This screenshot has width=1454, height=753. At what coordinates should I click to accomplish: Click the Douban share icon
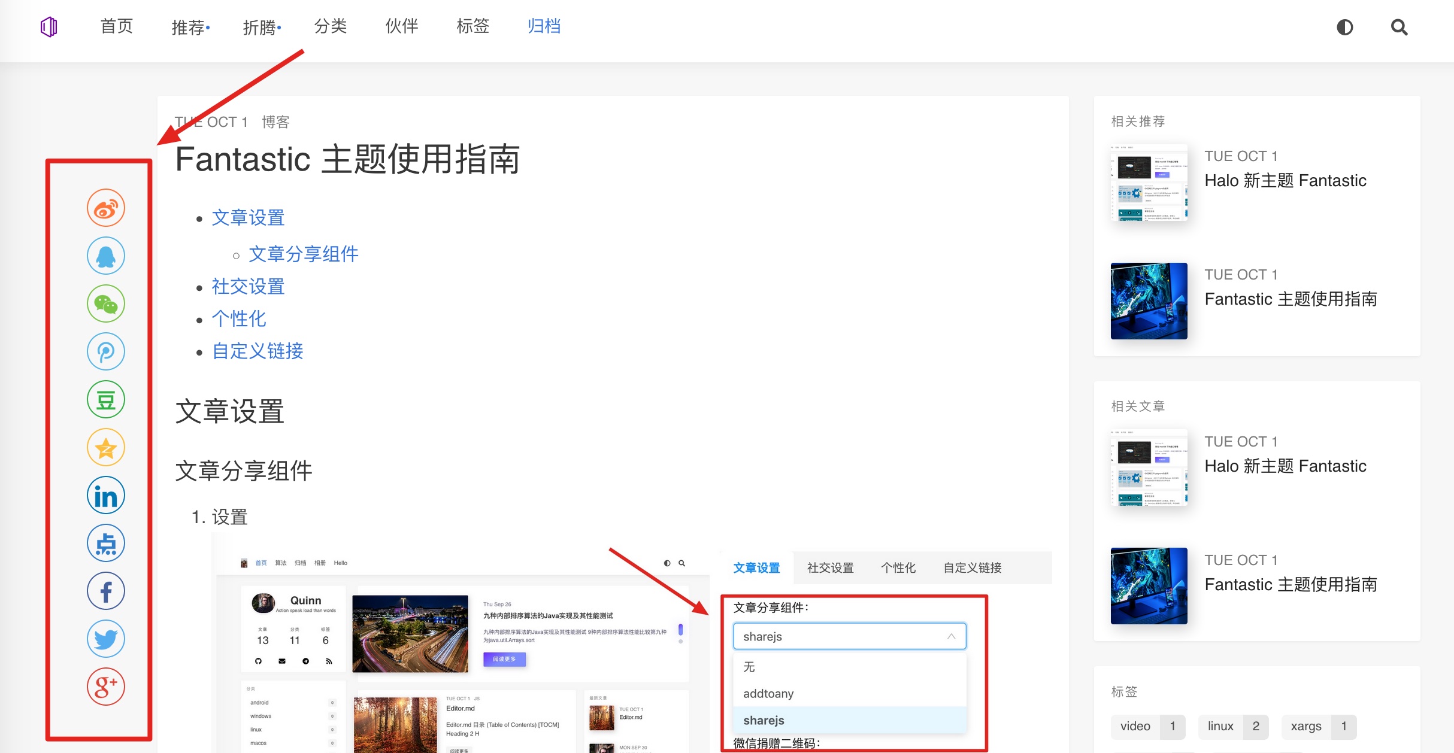coord(106,400)
